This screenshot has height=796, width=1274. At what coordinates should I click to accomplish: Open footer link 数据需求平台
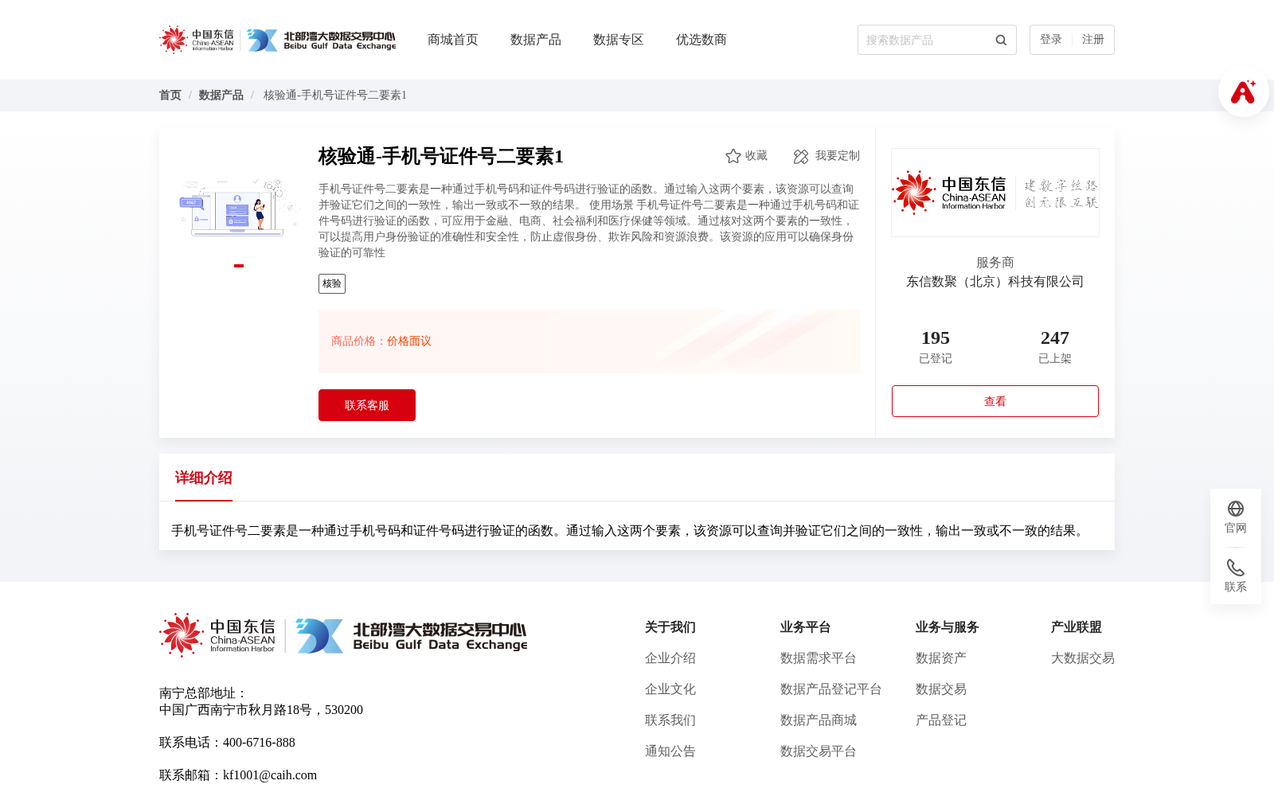click(x=819, y=658)
